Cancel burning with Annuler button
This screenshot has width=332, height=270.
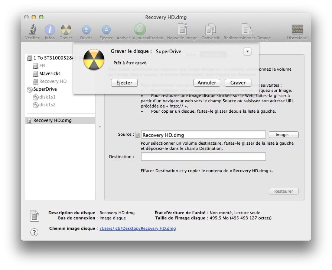pyautogui.click(x=207, y=83)
